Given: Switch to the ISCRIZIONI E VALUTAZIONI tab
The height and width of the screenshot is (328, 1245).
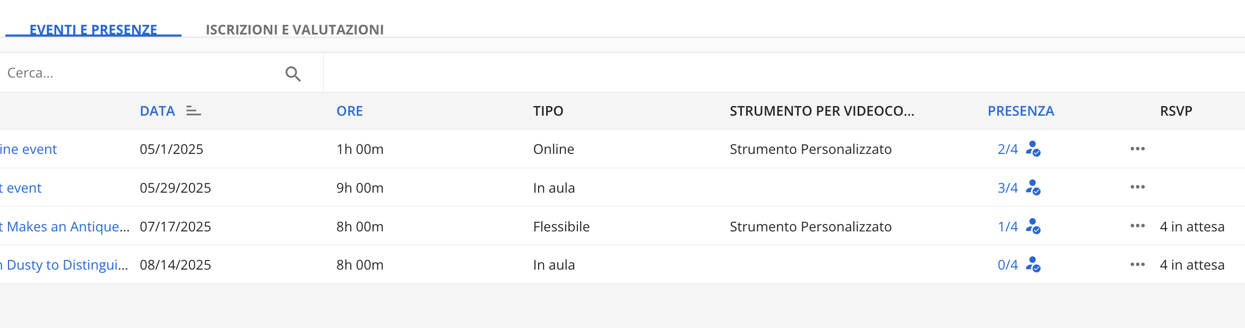Looking at the screenshot, I should 295,30.
